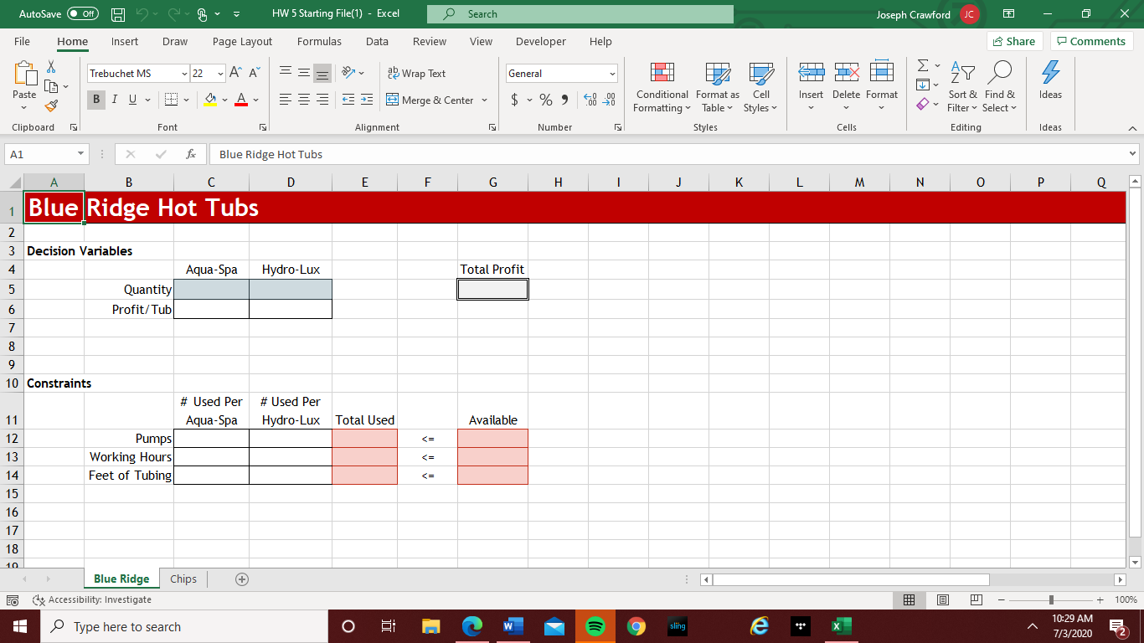
Task: Click the Format cells button
Action: pos(882,87)
